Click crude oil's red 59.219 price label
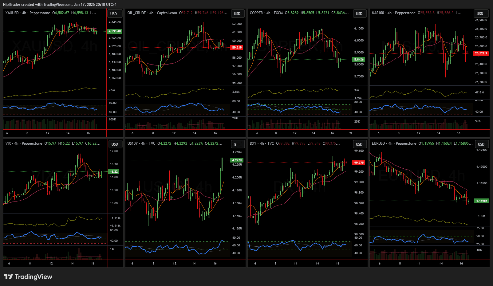The height and width of the screenshot is (286, 493). point(237,48)
